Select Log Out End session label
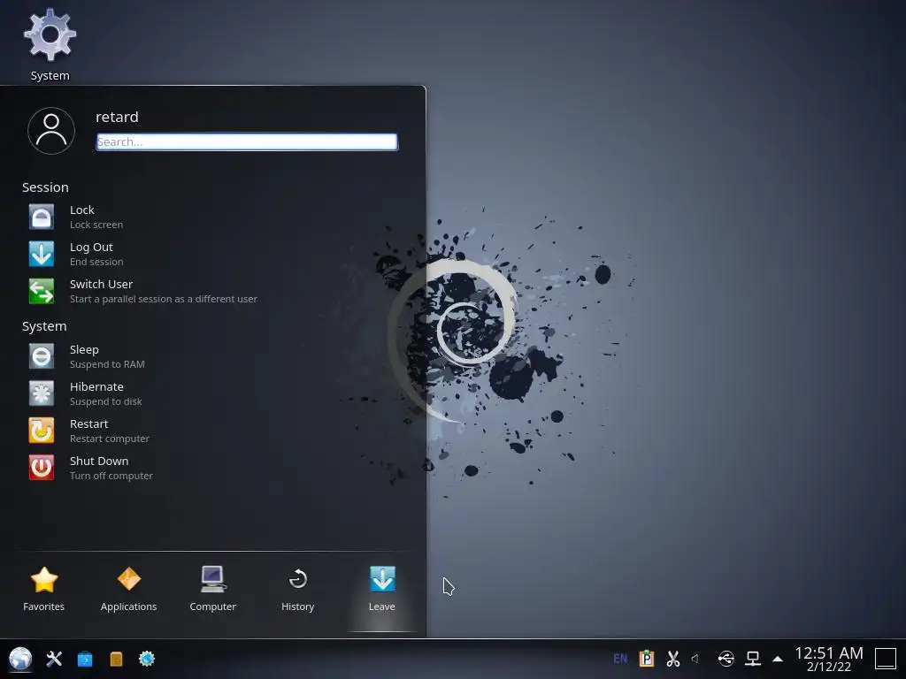The image size is (906, 679). click(x=96, y=262)
